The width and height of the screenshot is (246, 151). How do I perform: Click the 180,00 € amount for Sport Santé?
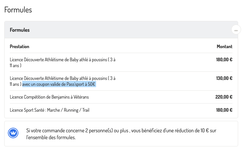(x=224, y=110)
